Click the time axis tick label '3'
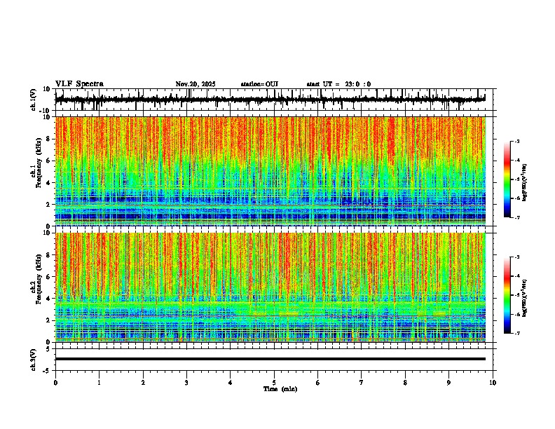The image size is (555, 429). pos(186,383)
